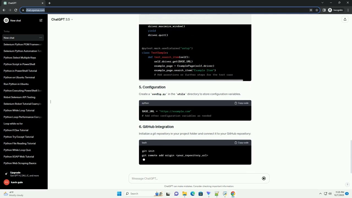Click the Chrome icon in the taskbar
352x198 pixels.
coord(233,194)
